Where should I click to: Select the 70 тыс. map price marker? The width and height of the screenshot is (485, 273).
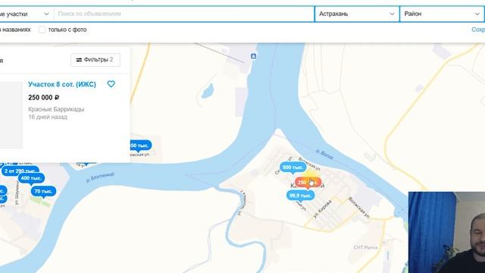point(43,192)
